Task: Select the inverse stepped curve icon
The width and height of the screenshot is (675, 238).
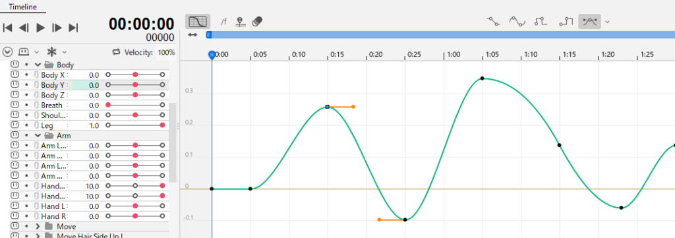Action: pos(566,21)
